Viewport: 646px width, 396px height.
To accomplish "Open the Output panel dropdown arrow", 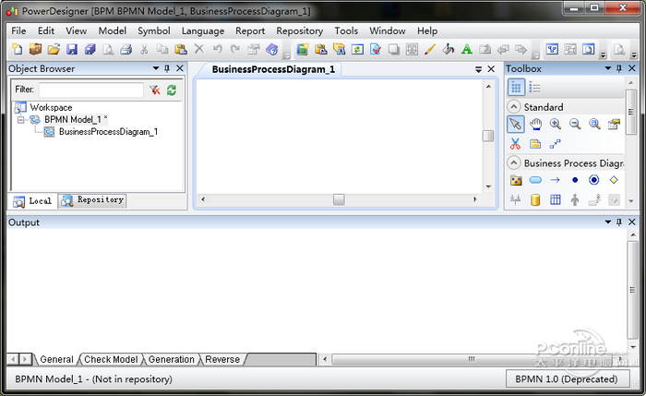I will 608,222.
